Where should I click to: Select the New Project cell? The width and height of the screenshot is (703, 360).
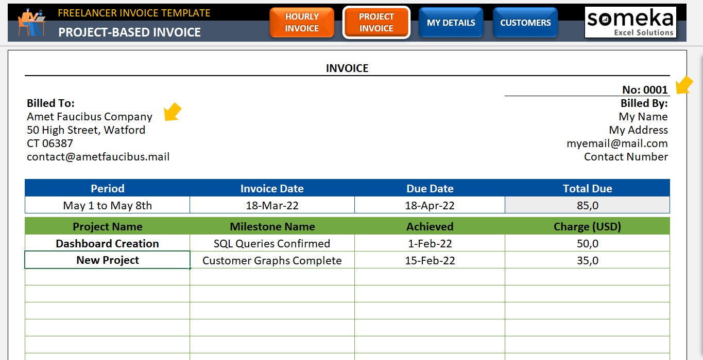107,260
